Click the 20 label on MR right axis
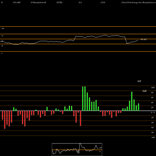The image size is (156, 156). 152,108
